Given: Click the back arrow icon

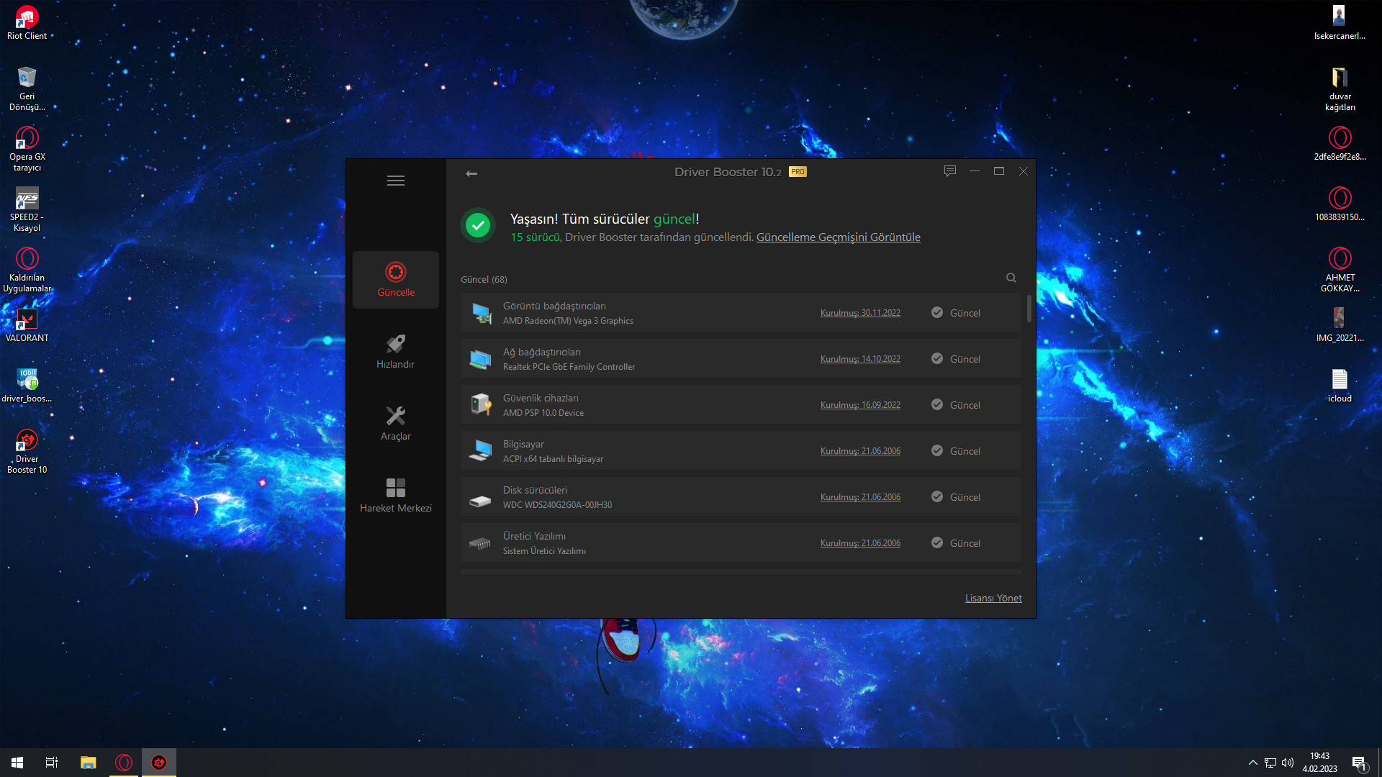Looking at the screenshot, I should pyautogui.click(x=471, y=173).
